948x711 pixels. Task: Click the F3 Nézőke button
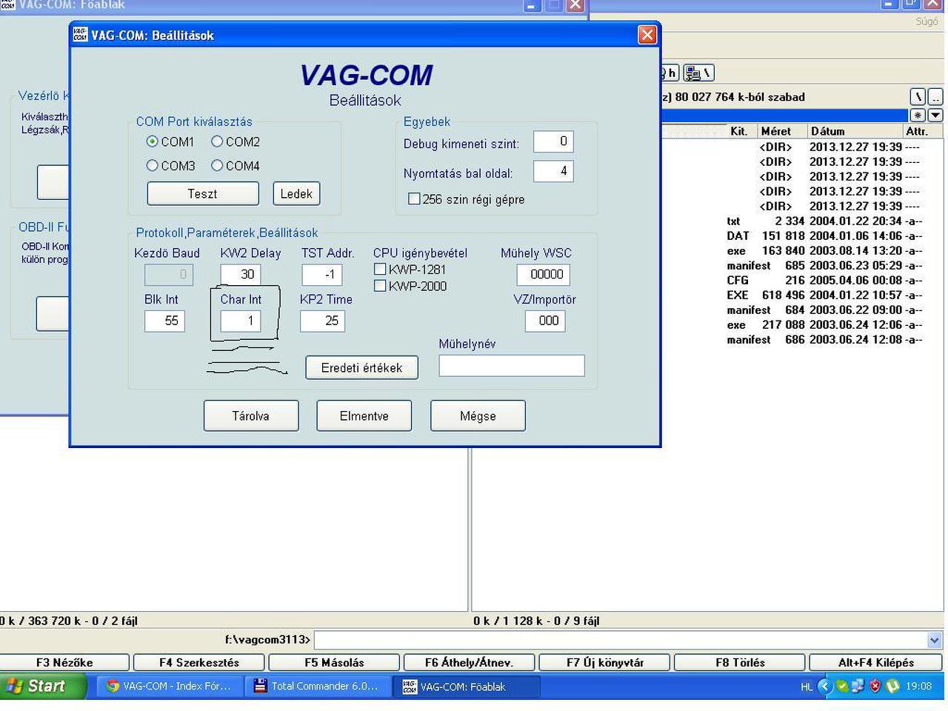tap(64, 662)
